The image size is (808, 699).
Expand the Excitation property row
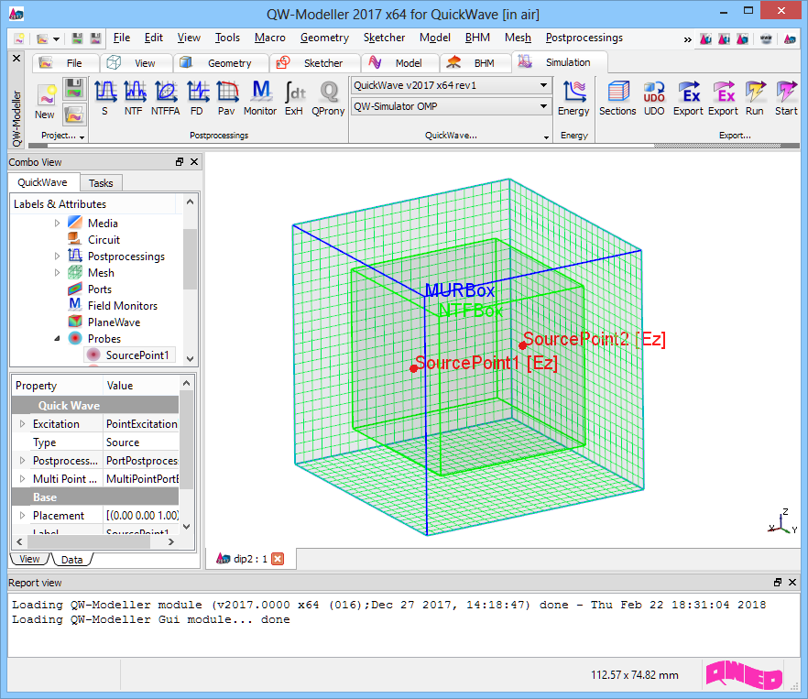tap(23, 424)
